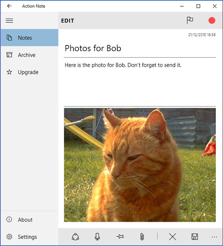Viewport: 223px width, 246px height.
Task: Click the Upgrade star icon
Action: pyautogui.click(x=9, y=72)
